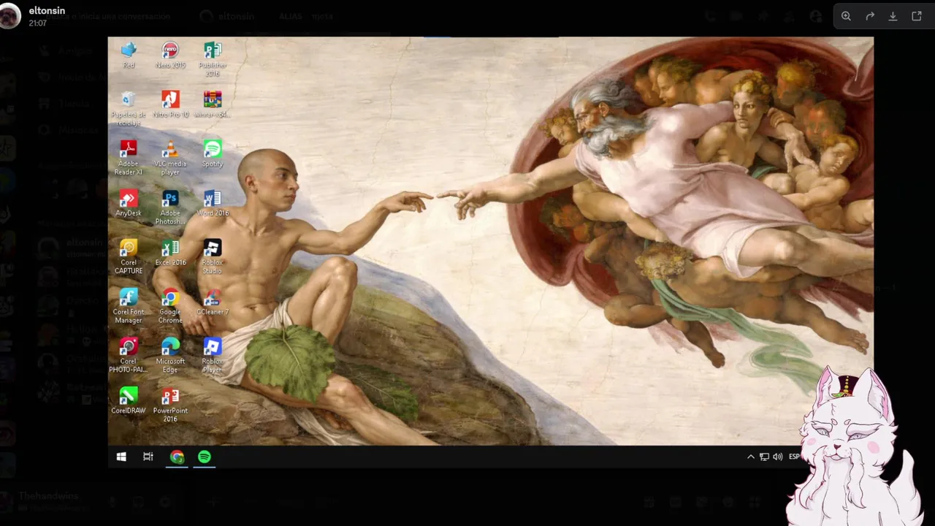Open Task View on the taskbar
This screenshot has height=526, width=935.
(x=148, y=457)
